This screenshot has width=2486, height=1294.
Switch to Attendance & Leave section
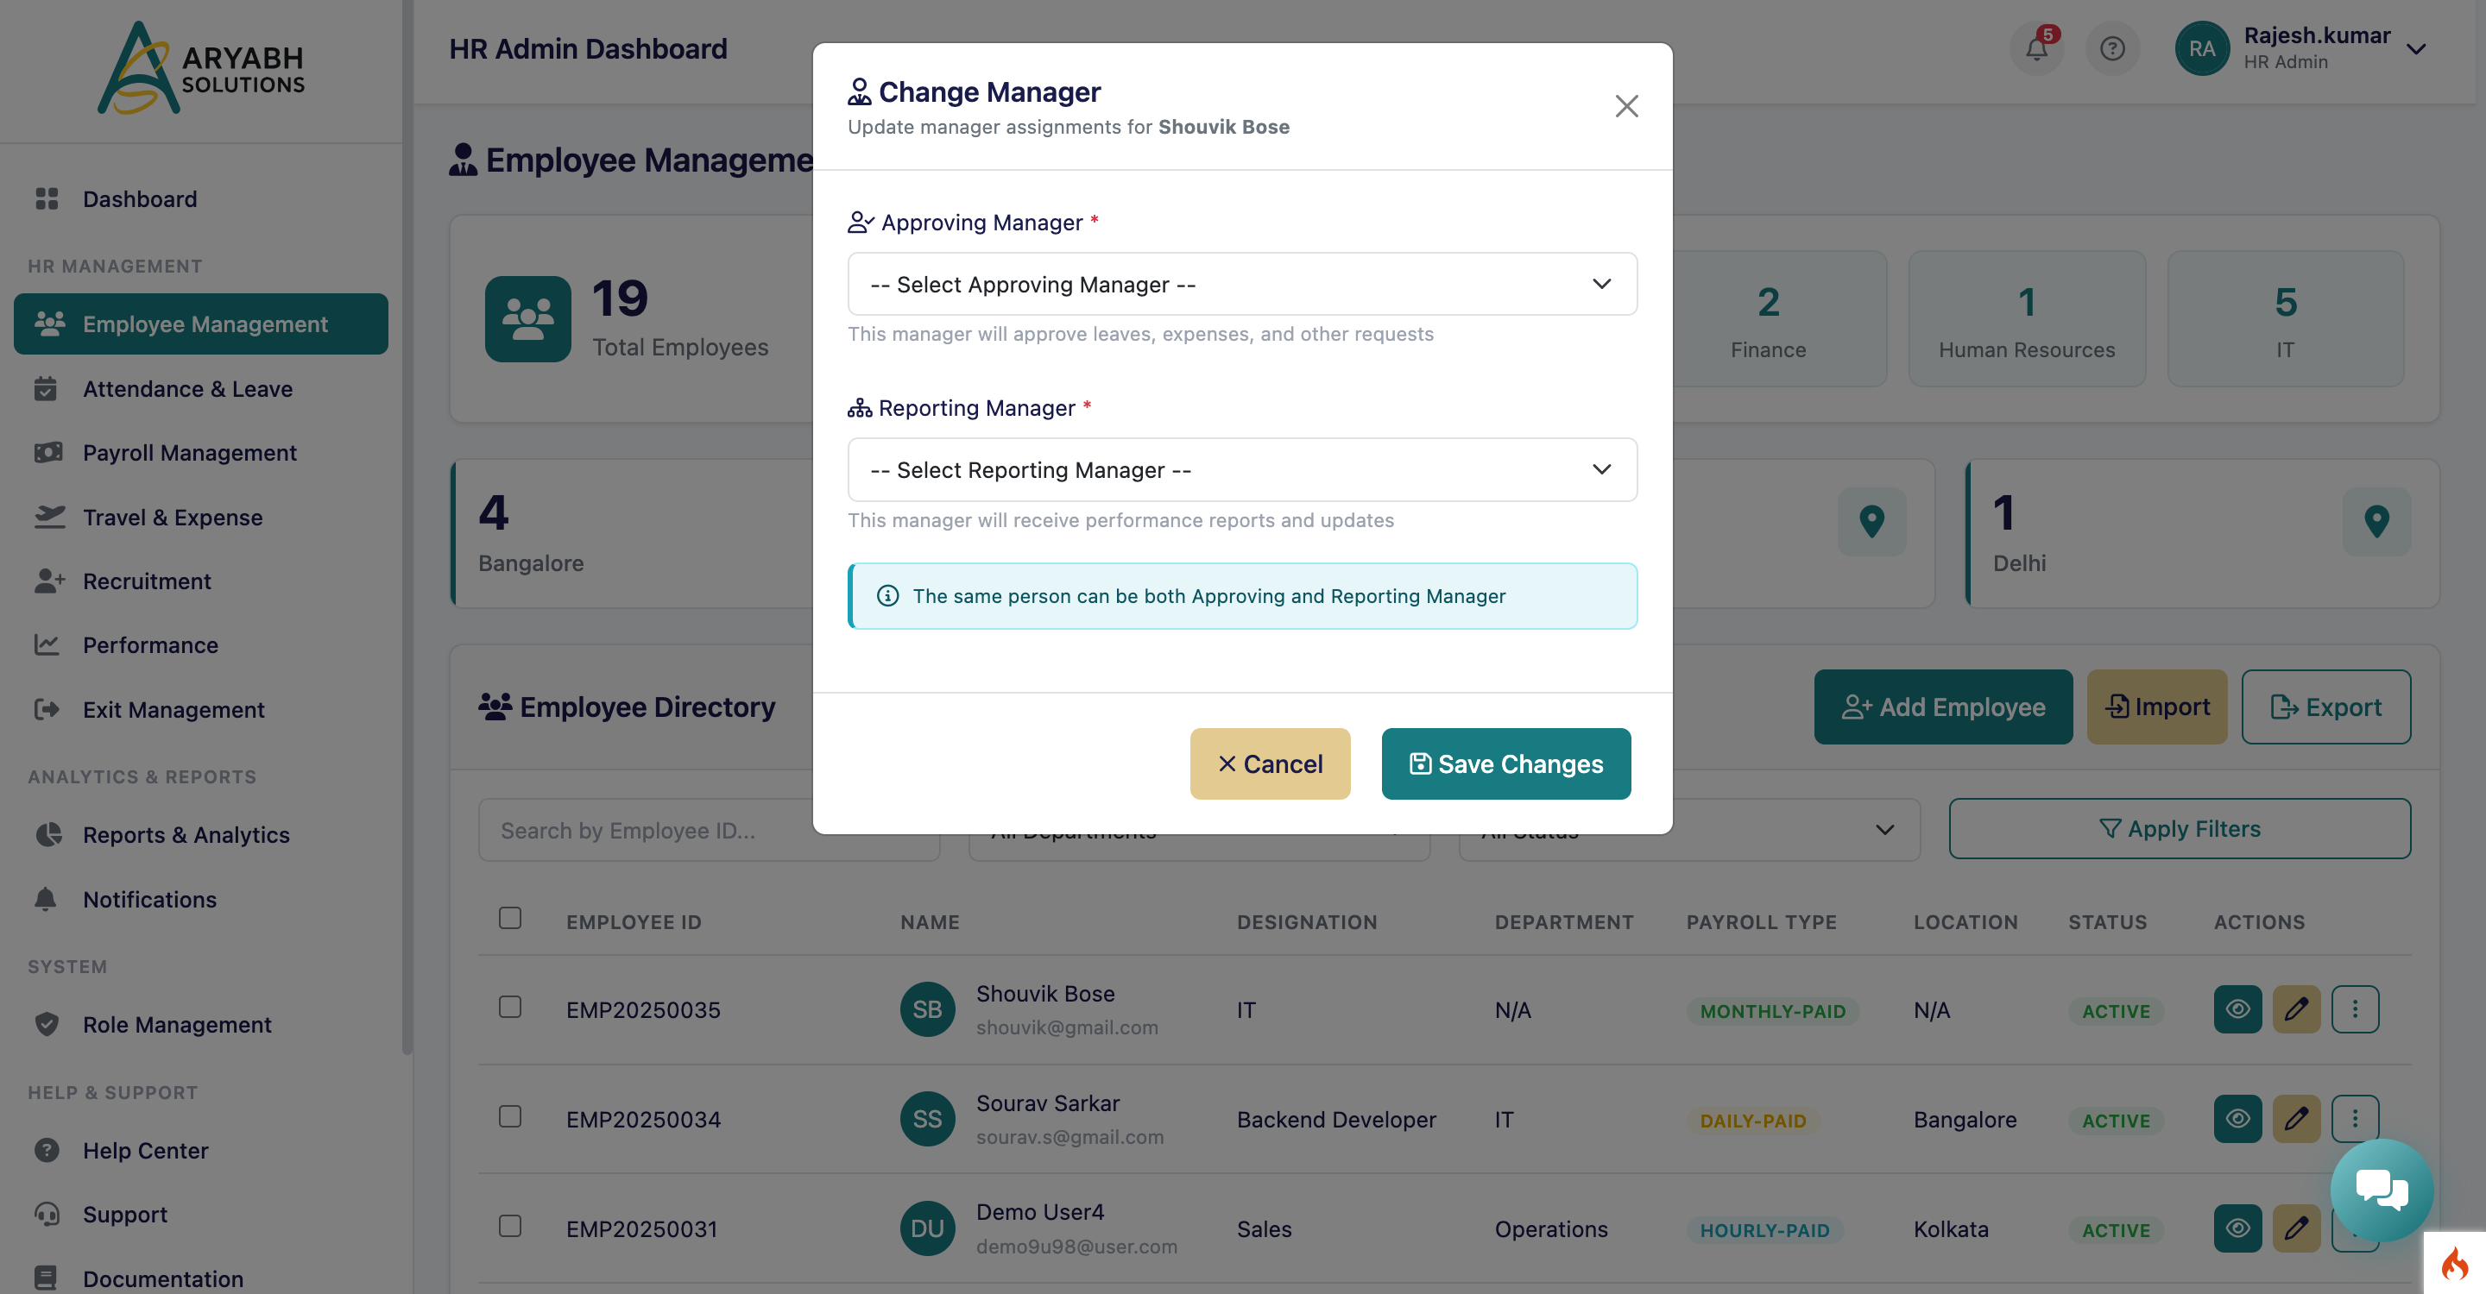[x=186, y=388]
